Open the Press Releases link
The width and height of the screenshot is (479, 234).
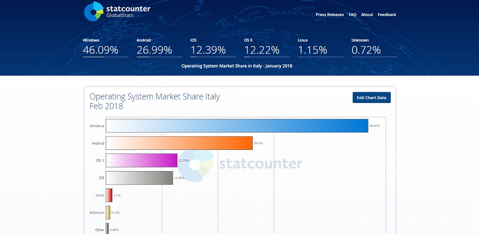pyautogui.click(x=330, y=15)
